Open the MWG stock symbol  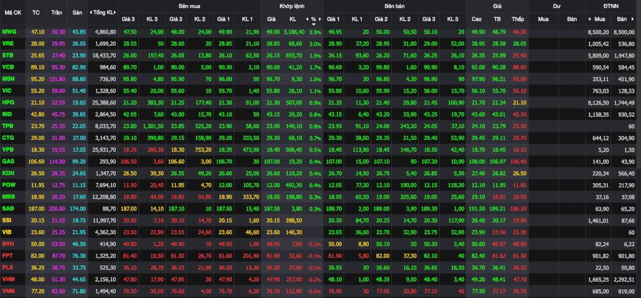click(8, 31)
